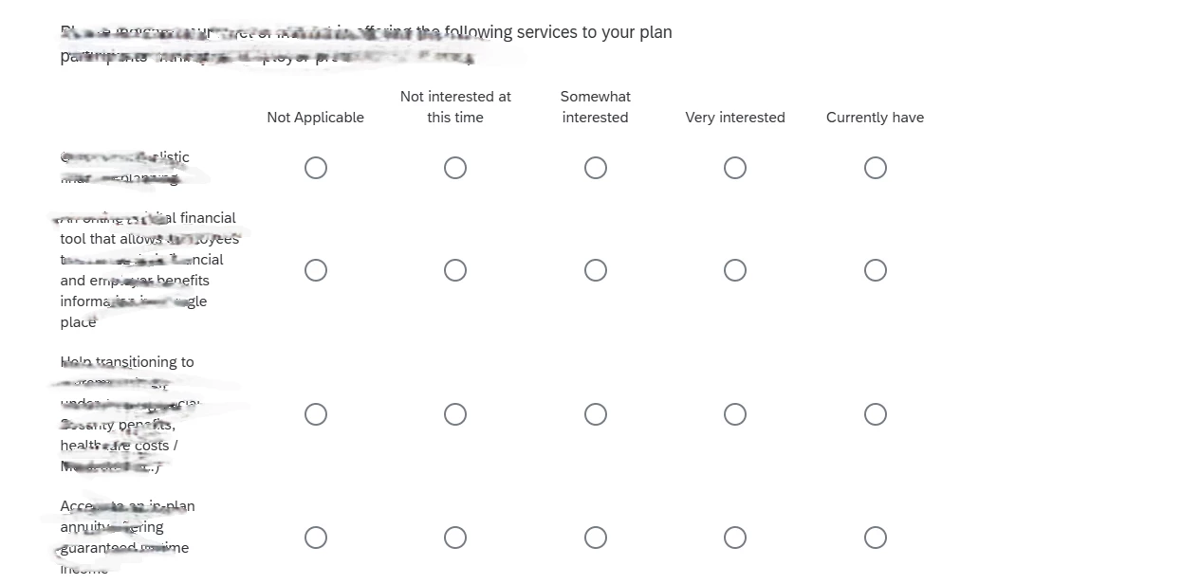This screenshot has width=1182, height=584.
Task: Select Not Applicable for in-plan annuity row
Action: coord(316,538)
